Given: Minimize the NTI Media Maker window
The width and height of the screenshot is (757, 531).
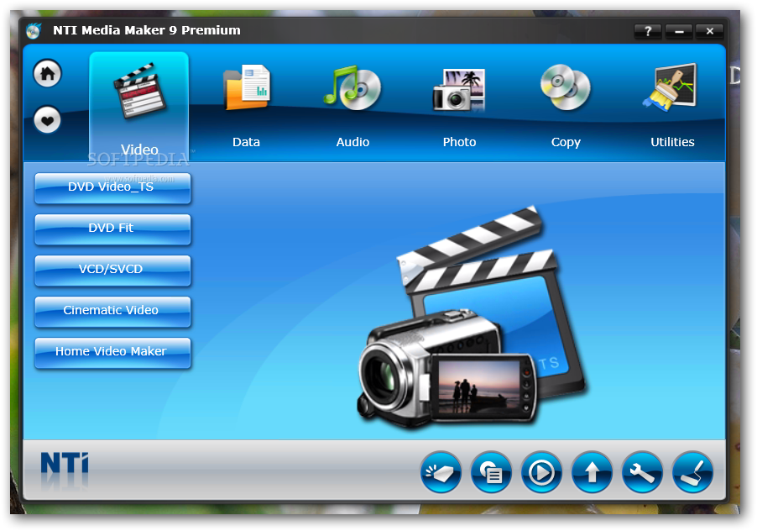Looking at the screenshot, I should click(679, 31).
